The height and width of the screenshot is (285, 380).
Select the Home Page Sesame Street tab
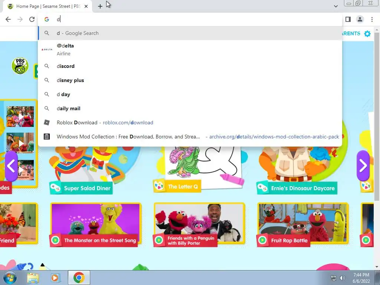pos(47,6)
